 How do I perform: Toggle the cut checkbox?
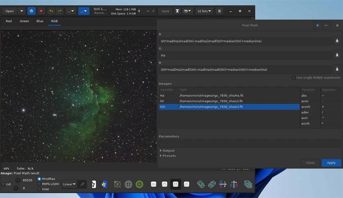[4, 184]
